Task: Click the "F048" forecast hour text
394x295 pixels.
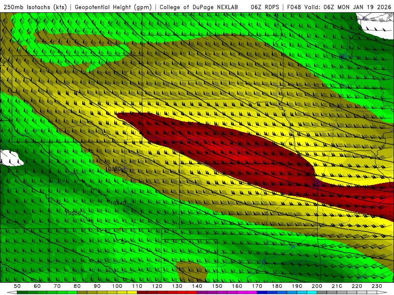Action: [294, 7]
